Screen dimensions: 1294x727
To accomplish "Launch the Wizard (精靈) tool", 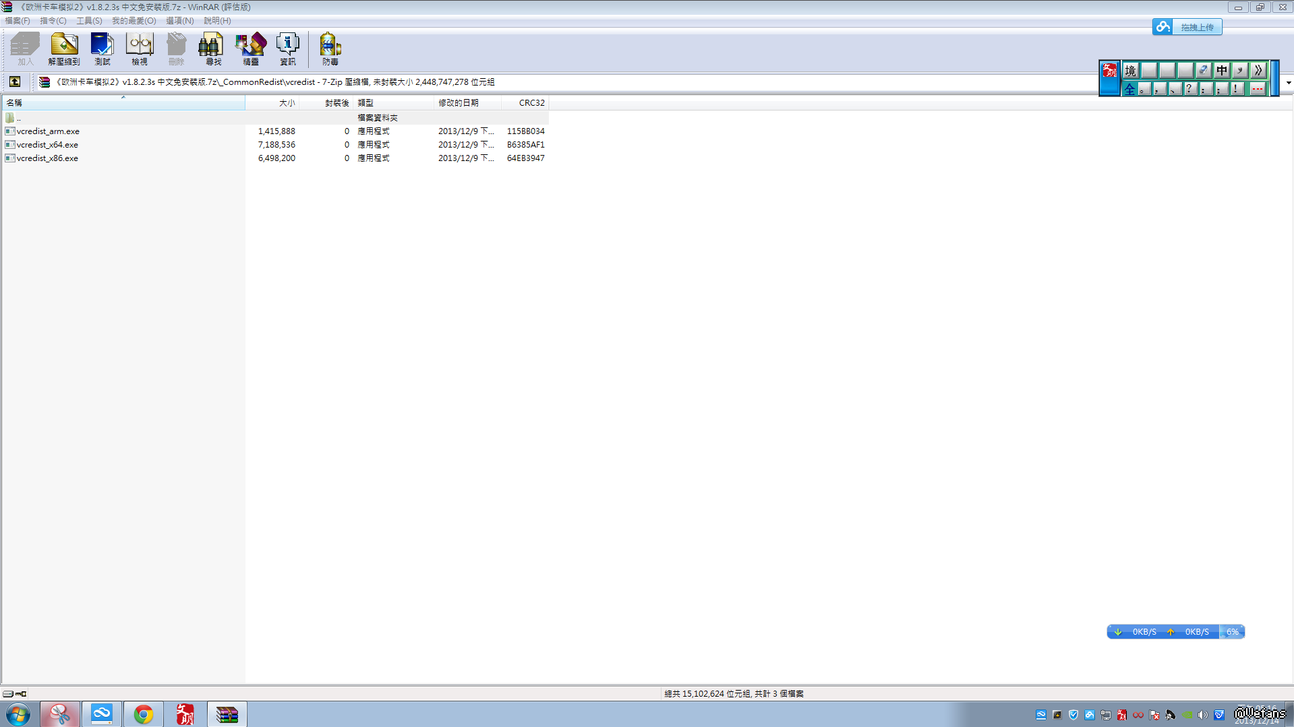I will click(x=251, y=49).
